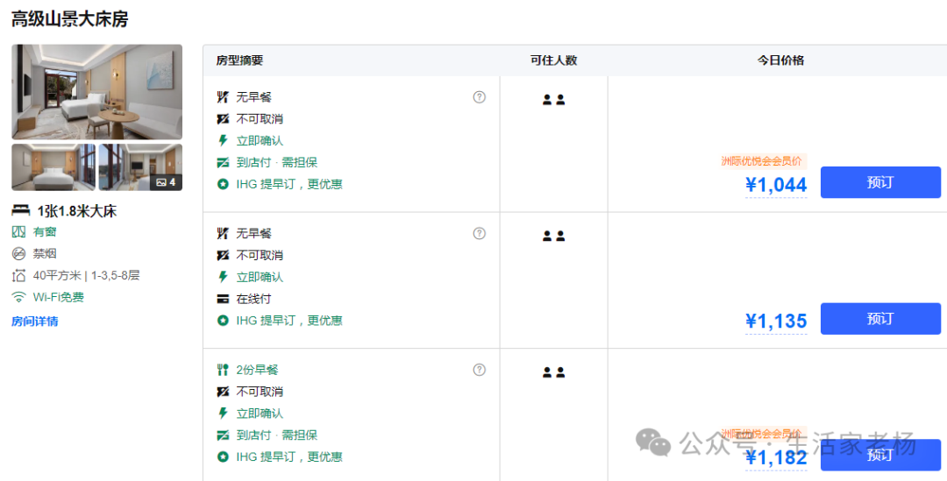This screenshot has width=947, height=481.
Task: Click the ¥1,044 price for breakdown
Action: click(776, 185)
